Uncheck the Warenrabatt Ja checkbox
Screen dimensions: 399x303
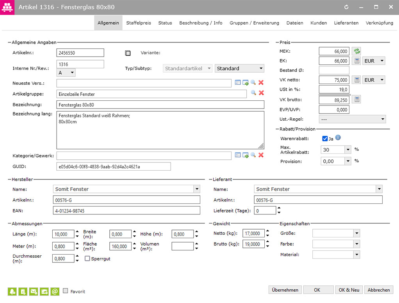(325, 139)
